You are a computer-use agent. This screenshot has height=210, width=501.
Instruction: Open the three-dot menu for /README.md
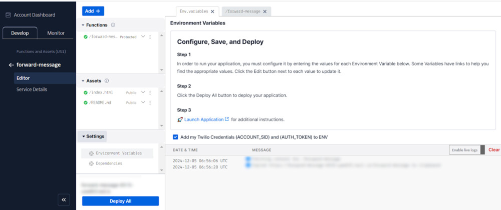point(150,102)
